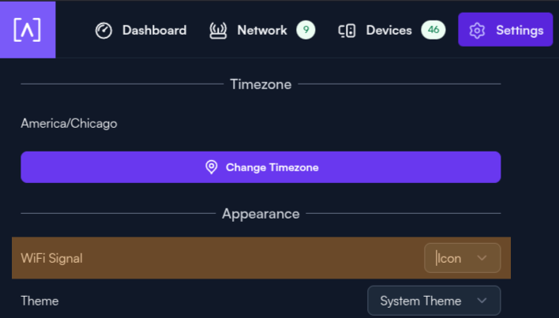
Task: Click the Settings gear icon
Action: (477, 31)
